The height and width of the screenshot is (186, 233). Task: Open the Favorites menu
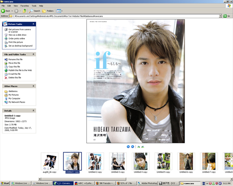[x=25, y=6]
